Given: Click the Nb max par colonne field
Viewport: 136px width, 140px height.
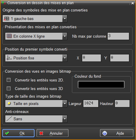Looking at the screenshot, I should 118,36.
